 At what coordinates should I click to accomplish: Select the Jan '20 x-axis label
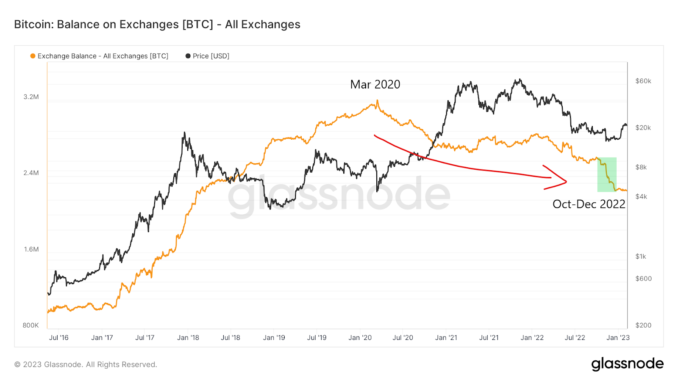pos(360,338)
